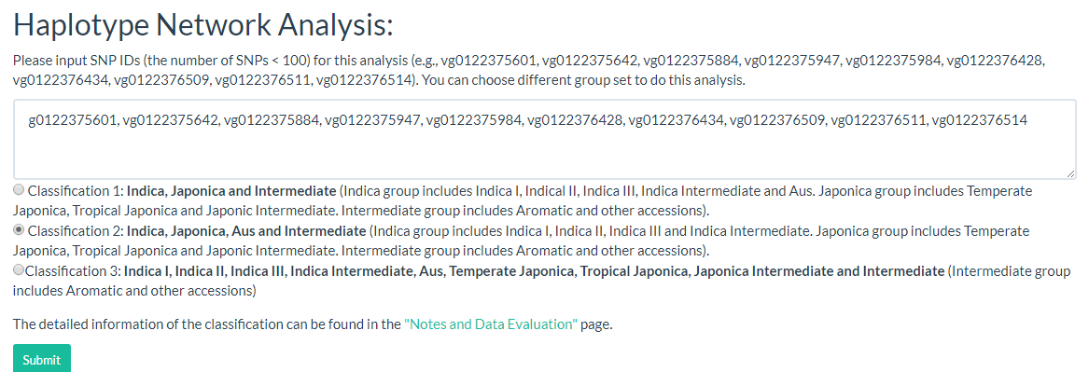This screenshot has height=372, width=1089.
Task: Select the Classification 2 radio button
Action: pos(19,229)
